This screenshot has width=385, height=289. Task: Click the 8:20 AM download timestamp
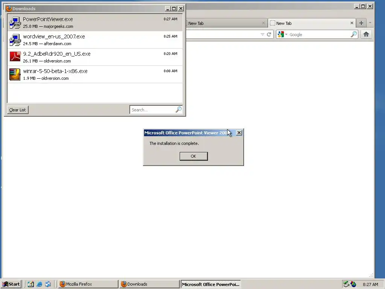170,53
